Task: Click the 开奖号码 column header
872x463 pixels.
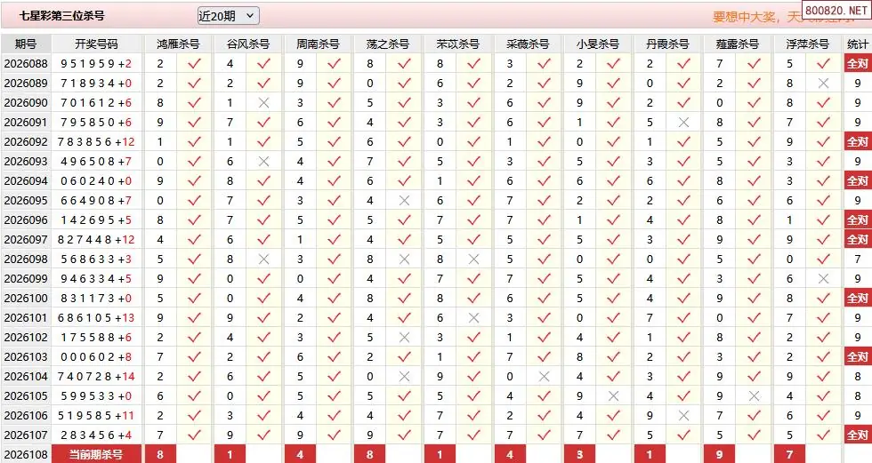Action: [x=97, y=44]
